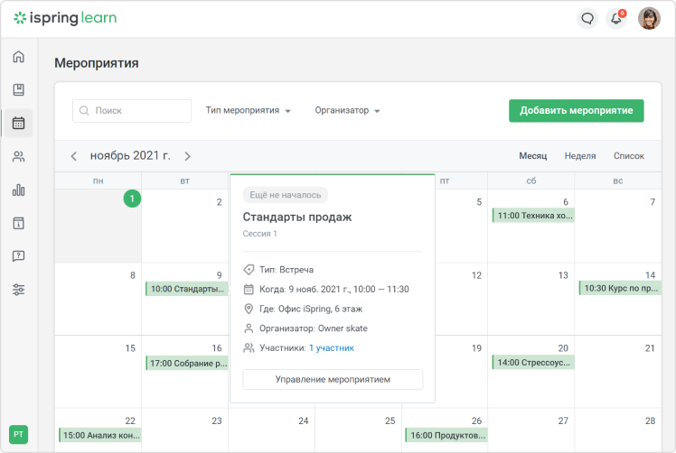Open notifications bell icon
This screenshot has width=676, height=453.
[616, 18]
